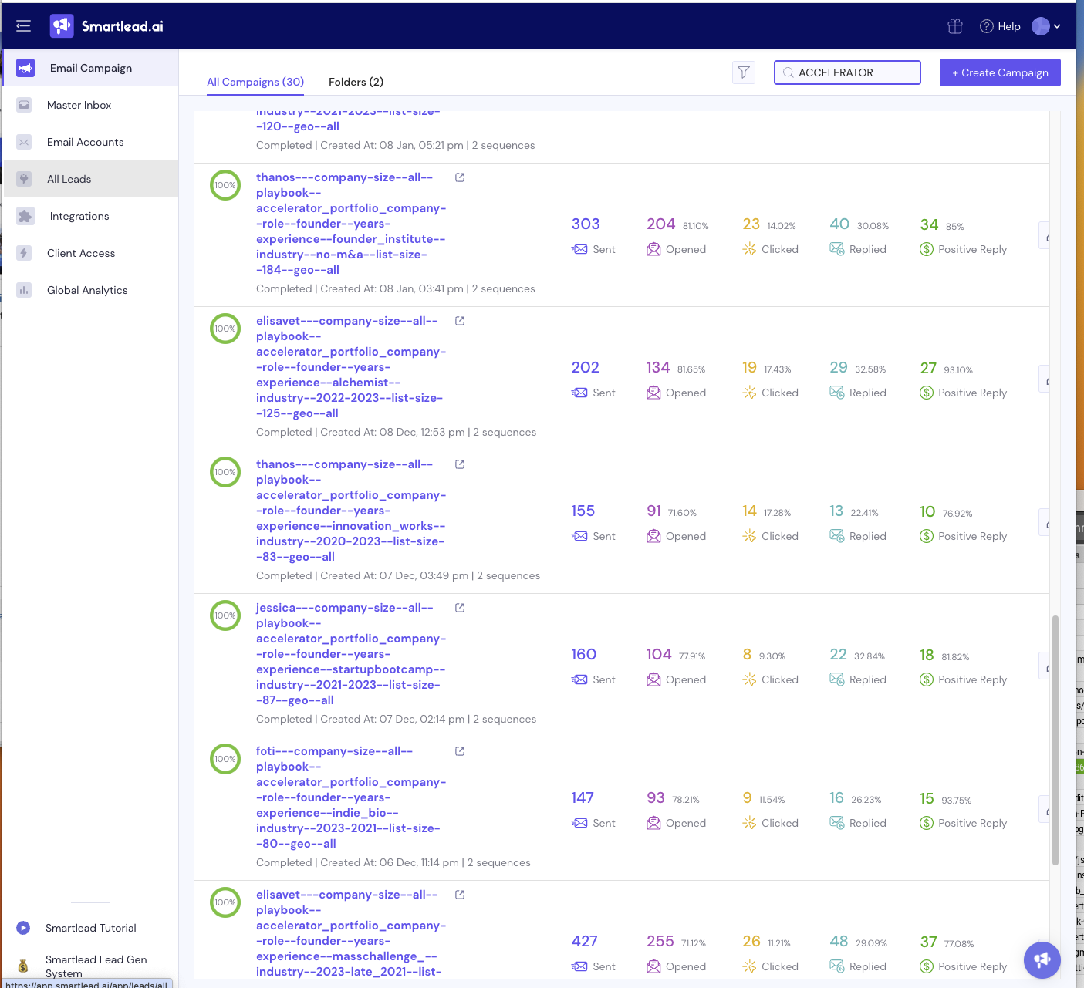The height and width of the screenshot is (988, 1084).
Task: Open external link for founder_institute campaign
Action: (460, 177)
